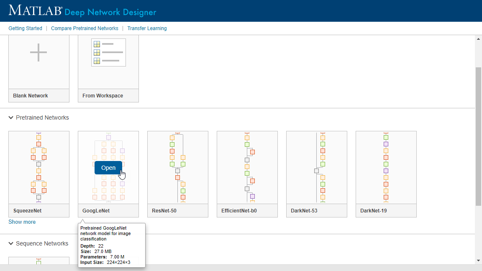Open the Getting Started tab

click(25, 28)
